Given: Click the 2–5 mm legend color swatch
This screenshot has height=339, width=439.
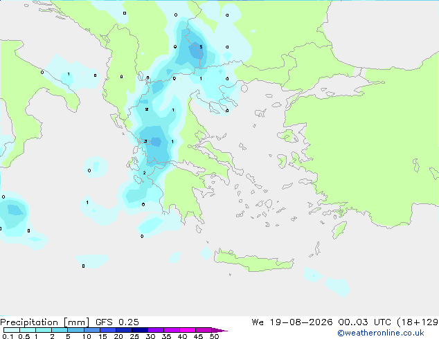Looking at the screenshot, I should (x=60, y=330).
